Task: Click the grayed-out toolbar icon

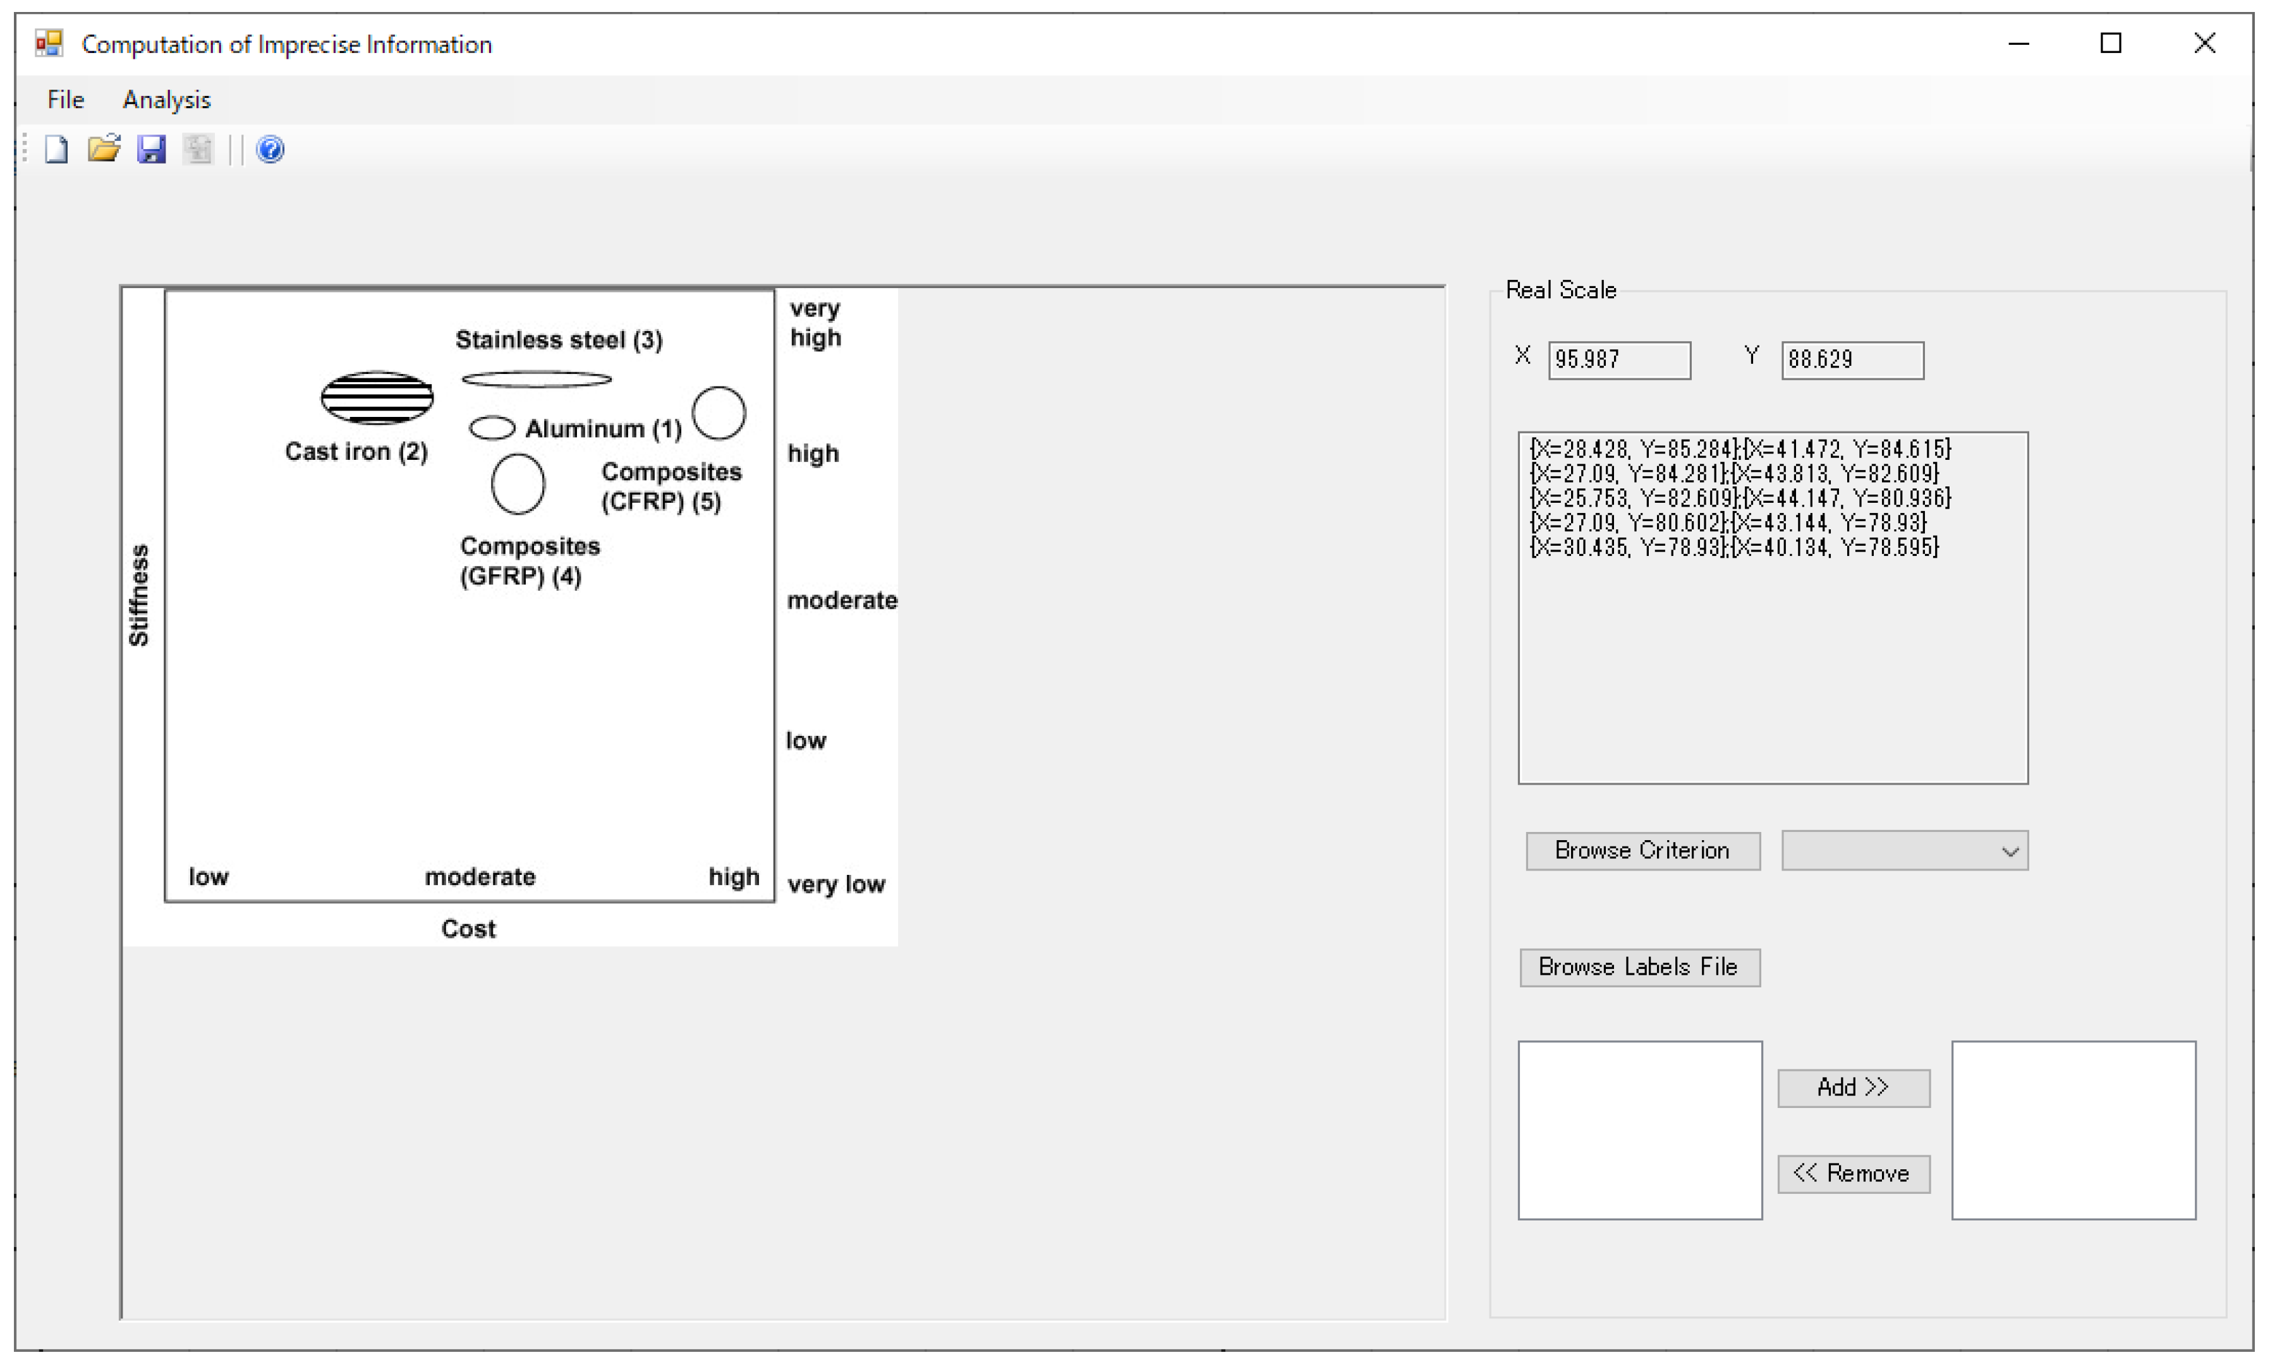Action: pos(198,149)
